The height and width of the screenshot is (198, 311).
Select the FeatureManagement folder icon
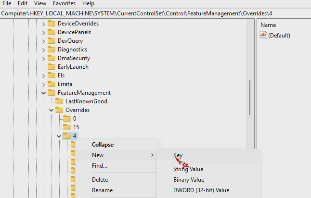(52, 93)
